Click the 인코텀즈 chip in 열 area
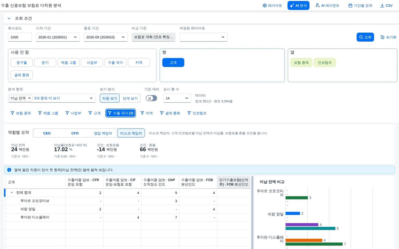This screenshot has width=399, height=249. tap(325, 63)
